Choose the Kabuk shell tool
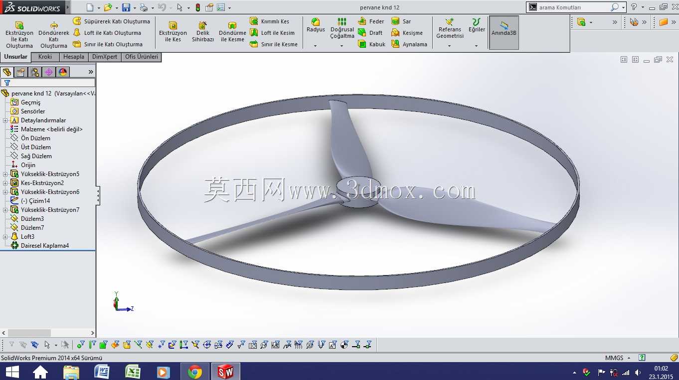The image size is (679, 380). (372, 44)
